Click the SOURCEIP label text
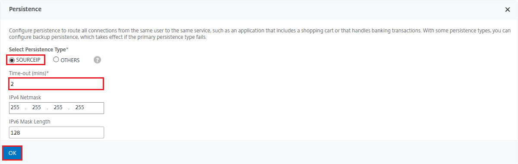The height and width of the screenshot is (164, 518). 28,60
